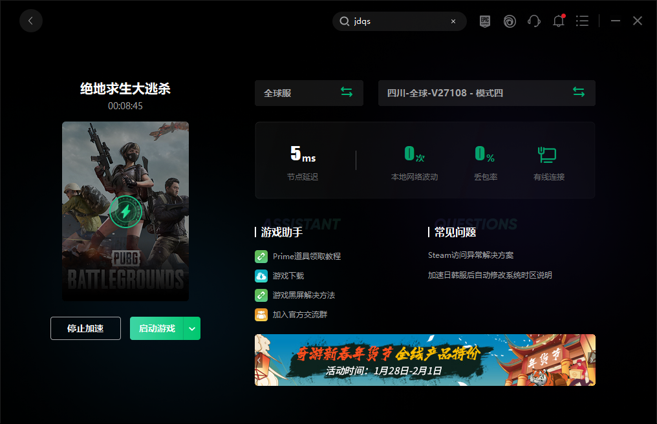
Task: Click the 本地网络波动 value
Action: coord(415,154)
